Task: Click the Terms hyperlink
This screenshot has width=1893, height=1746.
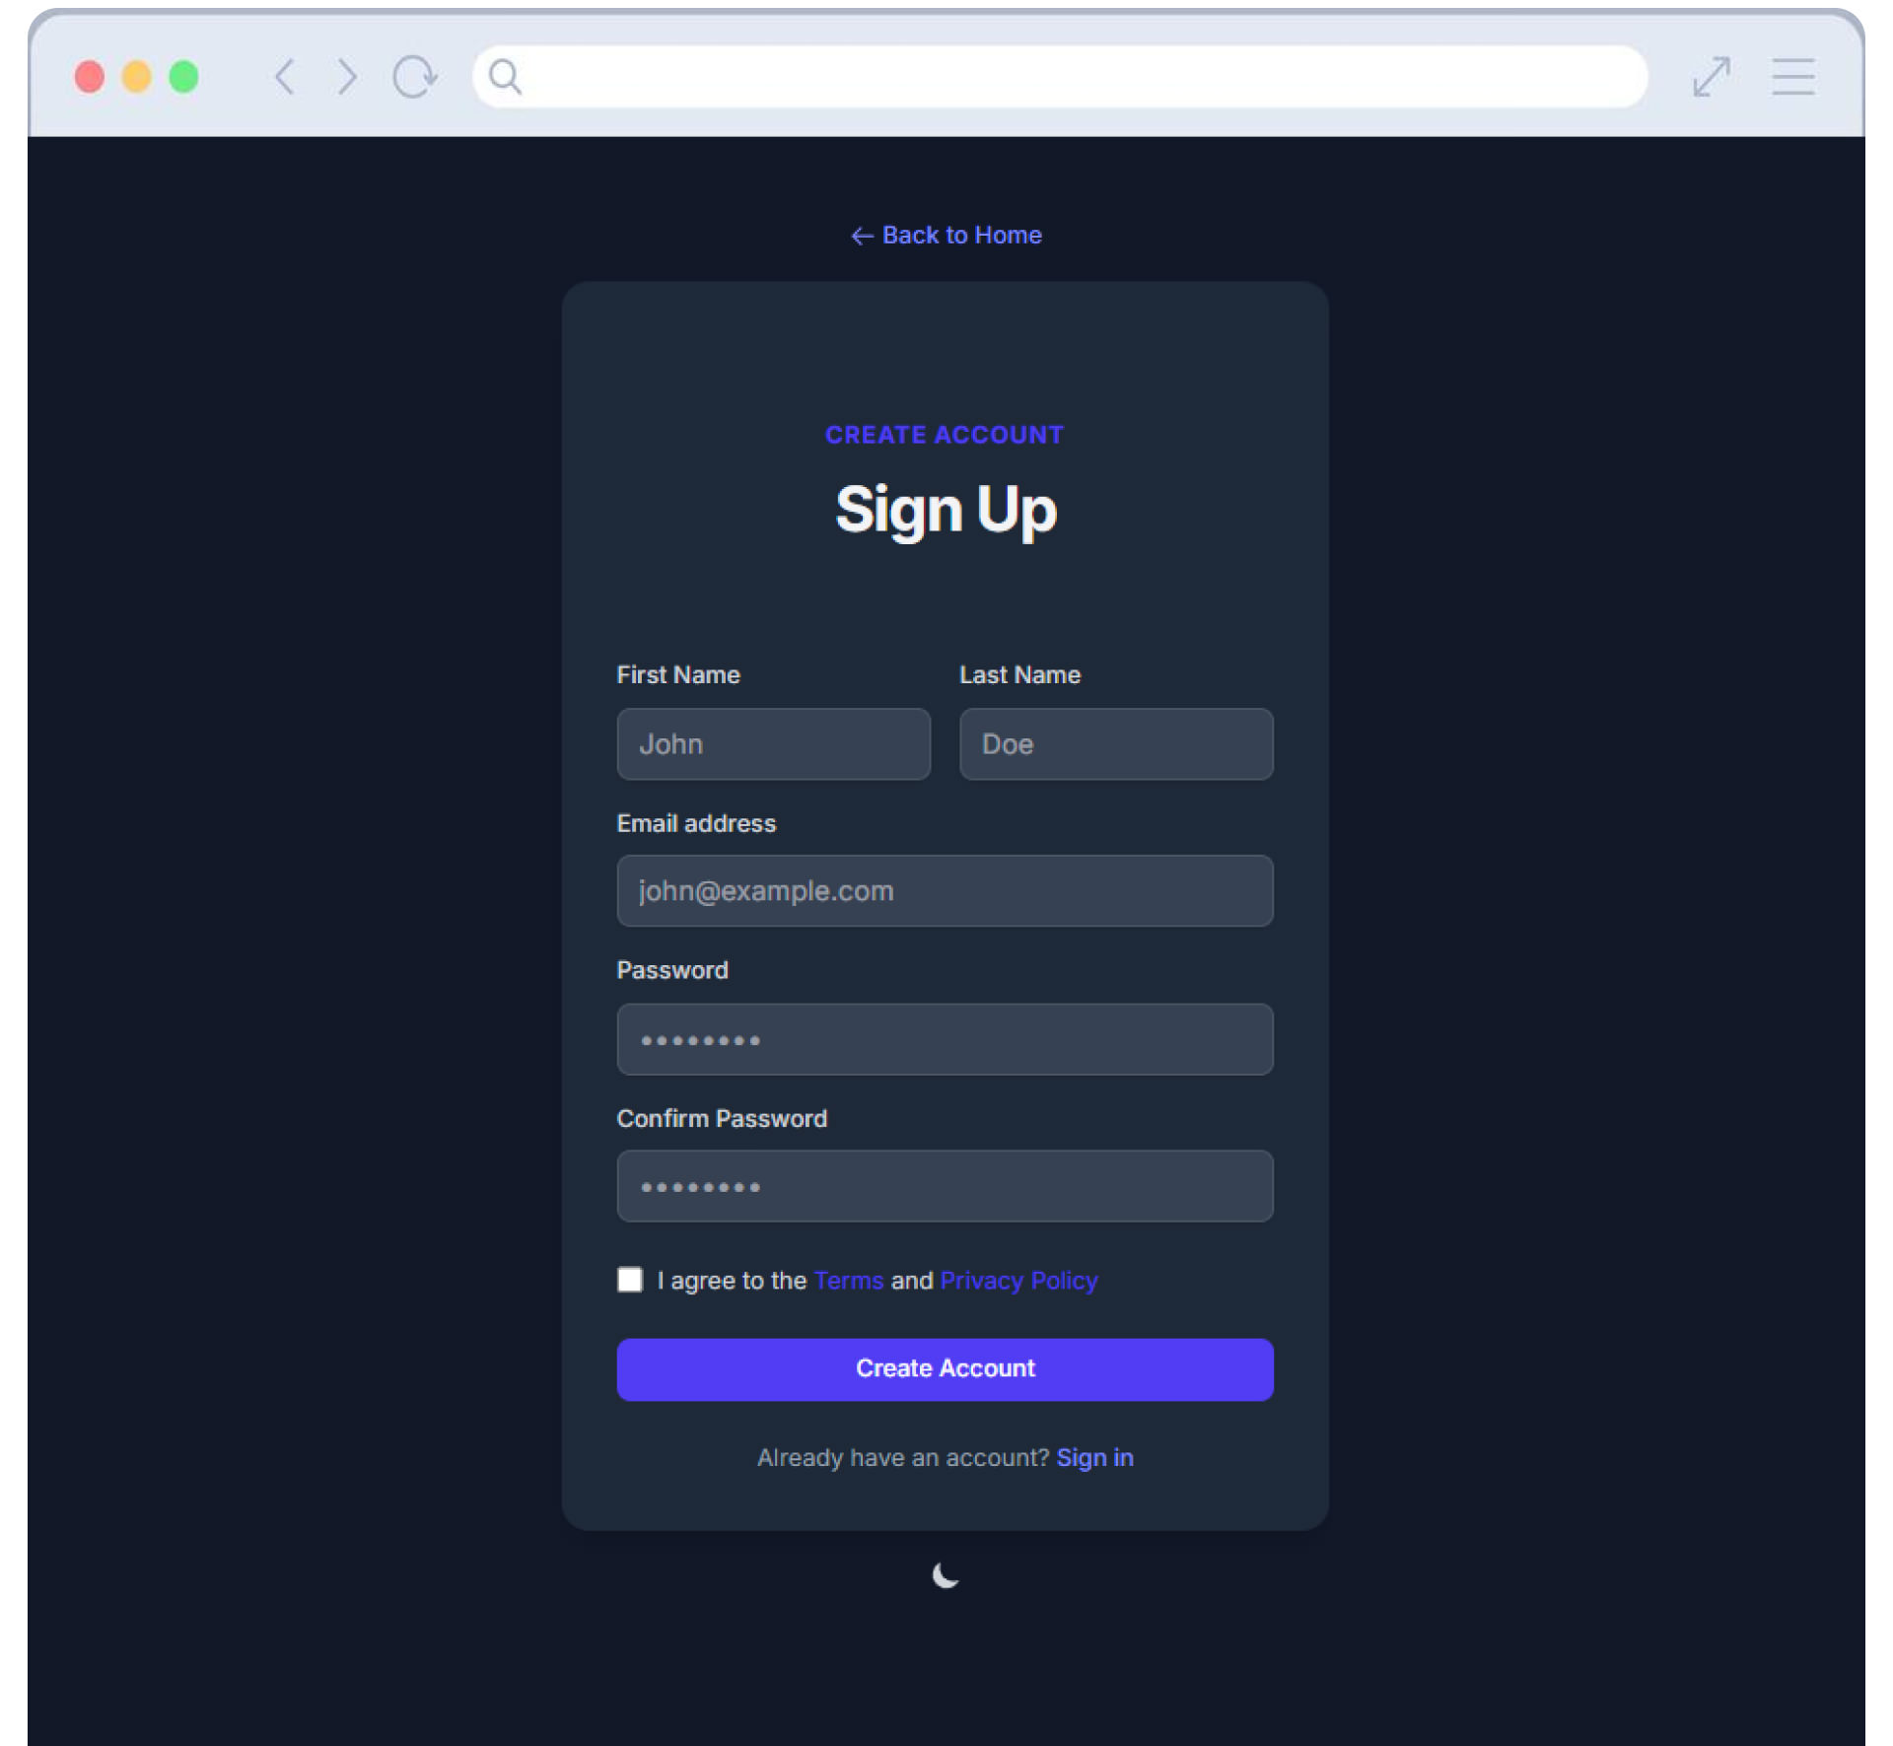Action: (x=849, y=1281)
